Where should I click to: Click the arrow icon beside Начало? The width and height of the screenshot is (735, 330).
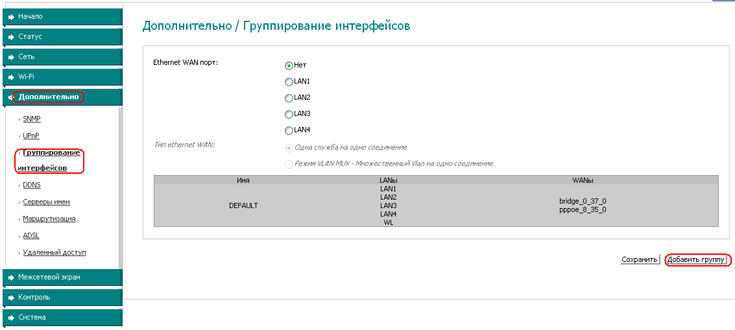point(11,17)
